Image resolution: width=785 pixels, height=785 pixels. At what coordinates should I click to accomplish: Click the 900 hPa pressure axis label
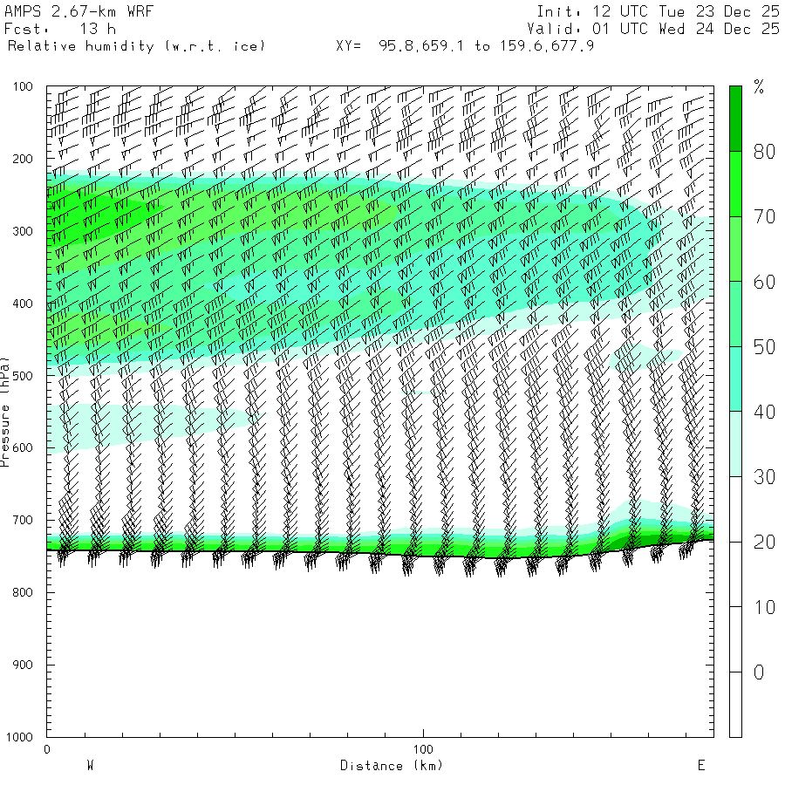[23, 665]
